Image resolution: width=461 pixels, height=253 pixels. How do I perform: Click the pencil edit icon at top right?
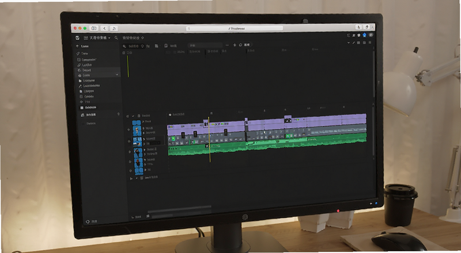[x=354, y=43]
